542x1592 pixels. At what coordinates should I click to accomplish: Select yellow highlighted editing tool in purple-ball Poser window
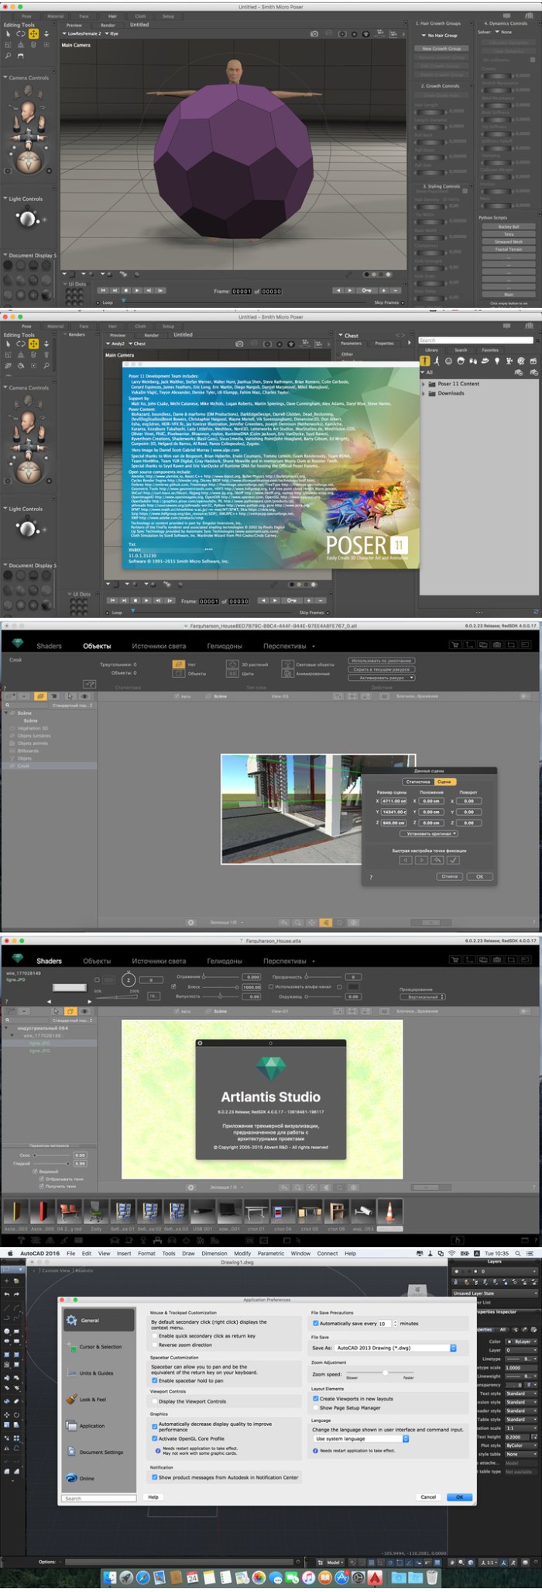[x=33, y=34]
